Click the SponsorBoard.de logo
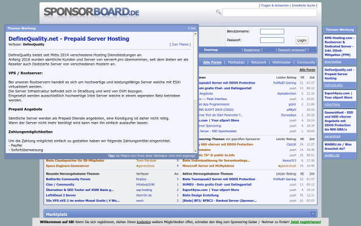 coord(91,12)
